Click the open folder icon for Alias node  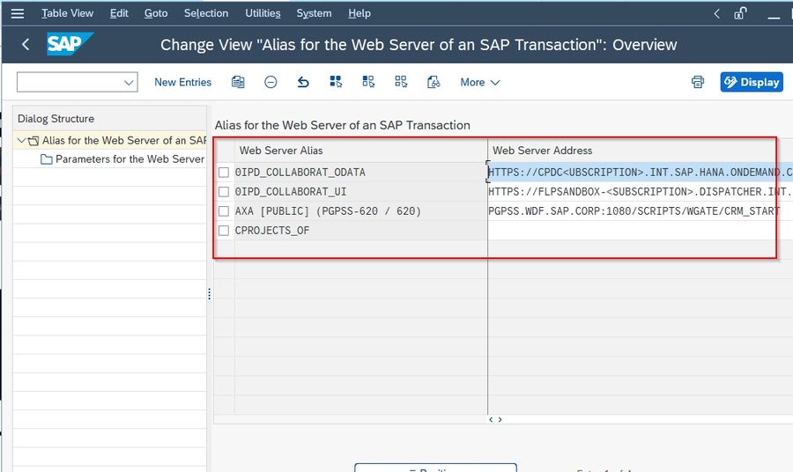point(33,141)
